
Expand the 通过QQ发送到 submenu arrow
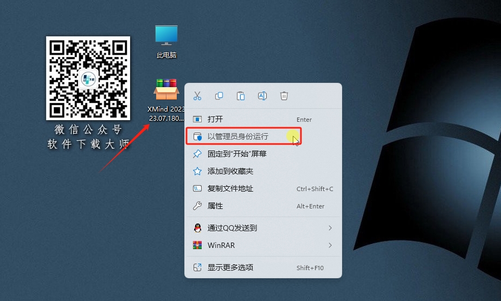pyautogui.click(x=330, y=228)
